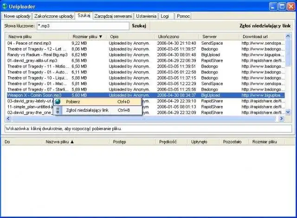Viewport: 297px width, 218px height.
Task: Maximize the Uniploader window
Action: [x=282, y=7]
